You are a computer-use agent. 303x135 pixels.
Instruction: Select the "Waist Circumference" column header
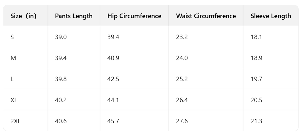(206, 16)
